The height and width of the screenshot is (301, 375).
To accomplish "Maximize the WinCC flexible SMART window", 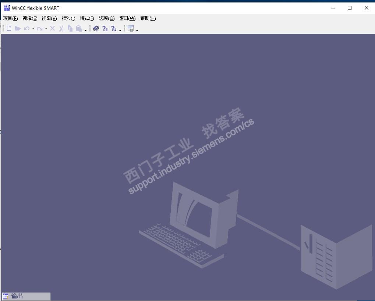I will pyautogui.click(x=349, y=8).
